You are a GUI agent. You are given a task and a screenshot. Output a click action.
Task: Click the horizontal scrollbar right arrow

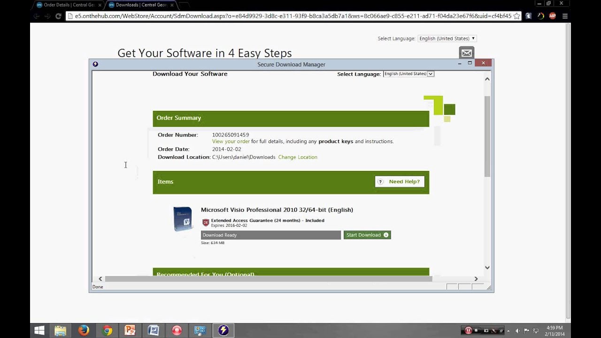pos(476,279)
